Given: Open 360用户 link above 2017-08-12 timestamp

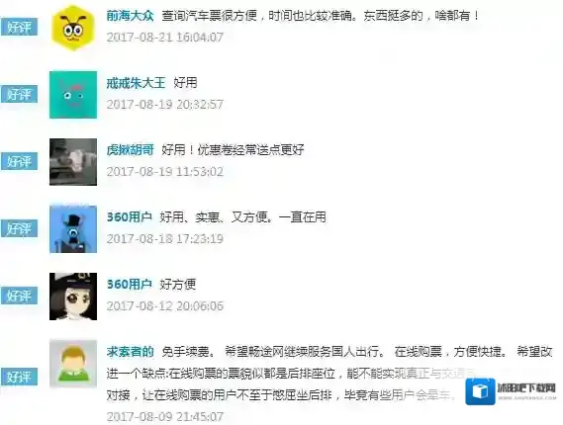Looking at the screenshot, I should click(x=130, y=285).
